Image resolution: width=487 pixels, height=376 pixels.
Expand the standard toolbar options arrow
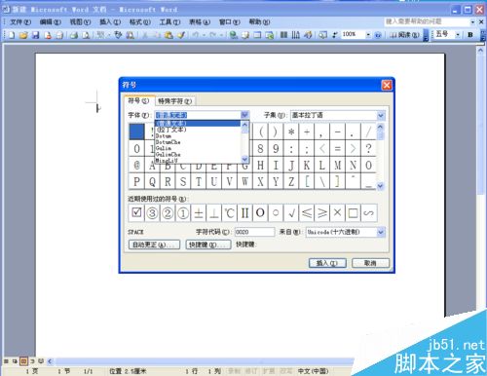pos(426,35)
